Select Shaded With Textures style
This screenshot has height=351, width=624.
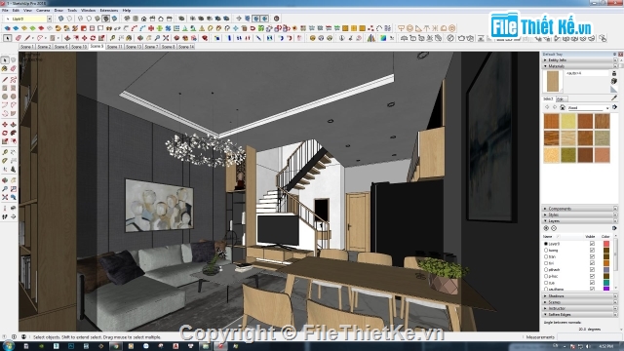pyautogui.click(x=106, y=19)
